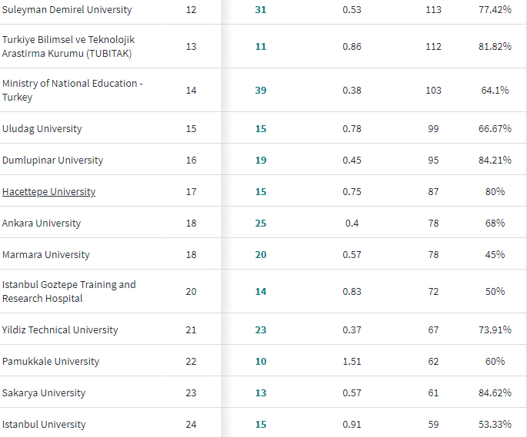The width and height of the screenshot is (527, 437).
Task: Click bold count 31 for Suleyman Demirel
Action: 261,10
